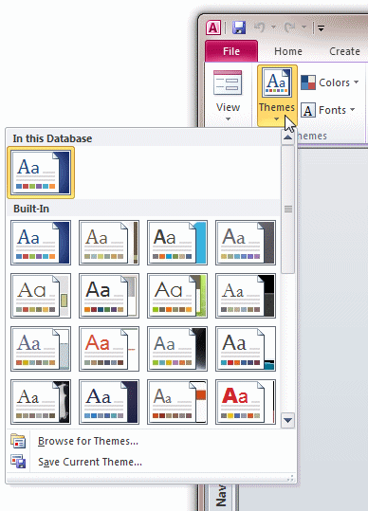Select fourth-row theme with bold red Aa
Screen dimensions: 368x511
tap(246, 402)
